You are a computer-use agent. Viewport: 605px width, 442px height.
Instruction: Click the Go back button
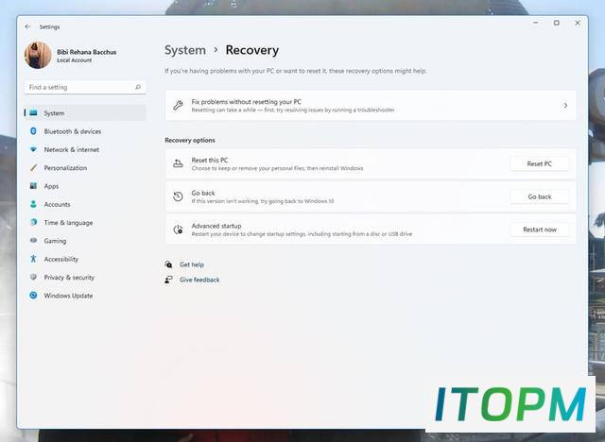[540, 196]
